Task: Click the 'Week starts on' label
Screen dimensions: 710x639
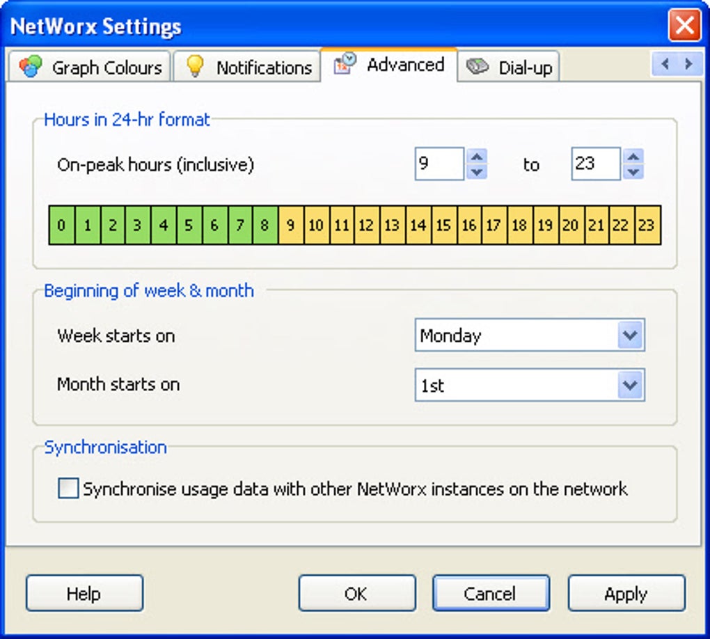Action: [116, 336]
